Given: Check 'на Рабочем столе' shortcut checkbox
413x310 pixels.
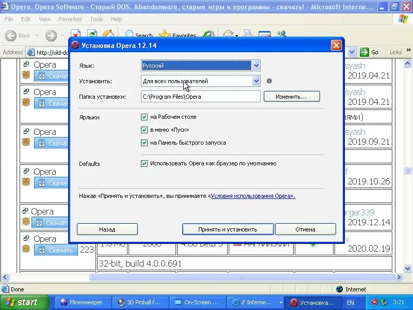Looking at the screenshot, I should click(144, 117).
